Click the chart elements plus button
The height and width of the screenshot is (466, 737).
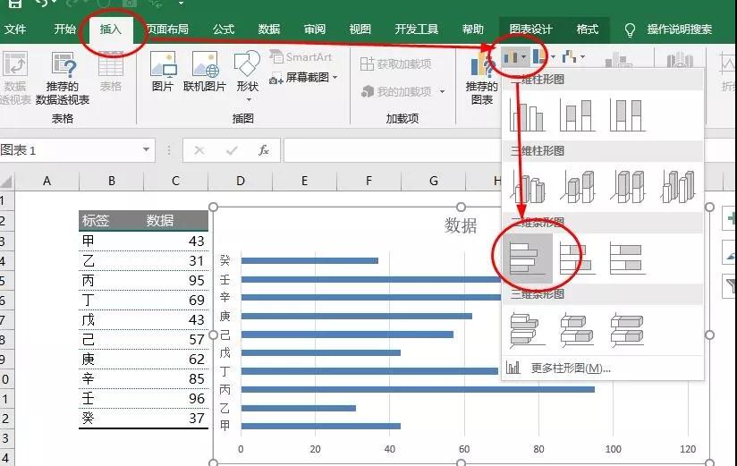730,218
